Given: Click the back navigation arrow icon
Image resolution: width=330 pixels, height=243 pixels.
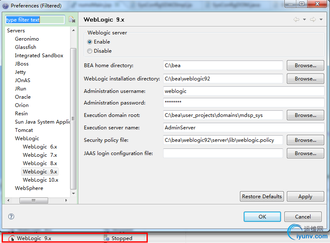Looking at the screenshot, I should [x=296, y=19].
